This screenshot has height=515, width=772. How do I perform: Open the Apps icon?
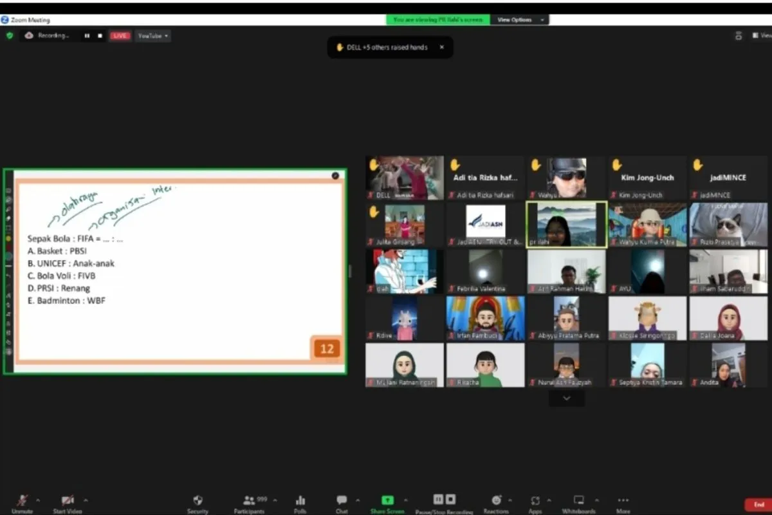pos(535,501)
